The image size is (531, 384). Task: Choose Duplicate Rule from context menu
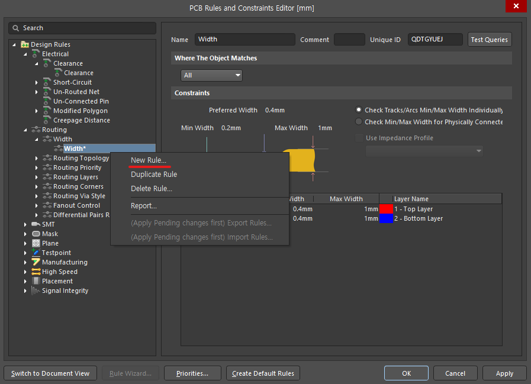point(200,175)
